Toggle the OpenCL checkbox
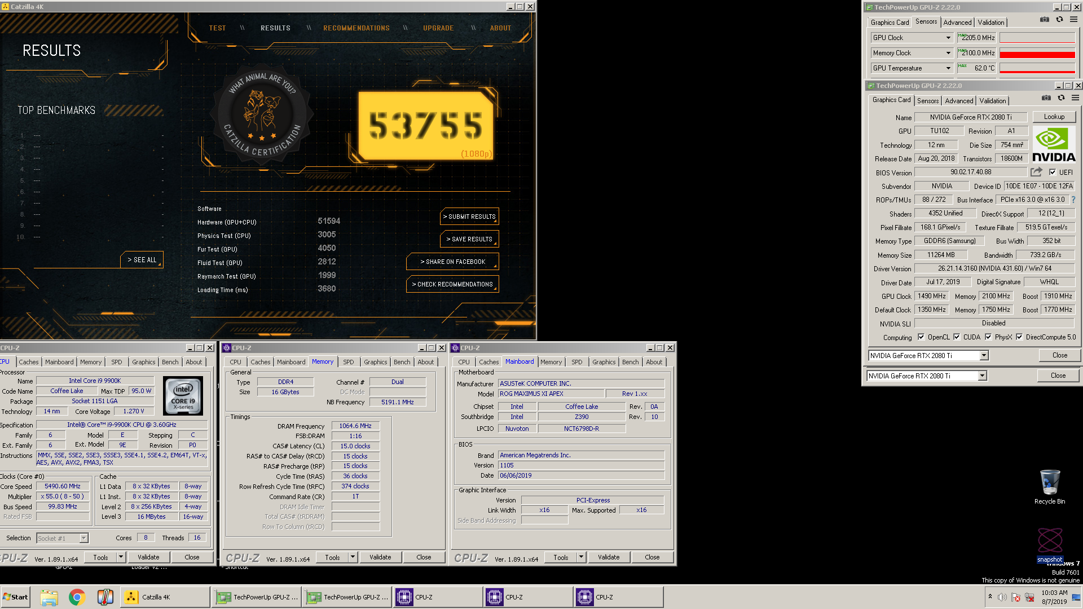This screenshot has height=609, width=1083. pos(921,337)
